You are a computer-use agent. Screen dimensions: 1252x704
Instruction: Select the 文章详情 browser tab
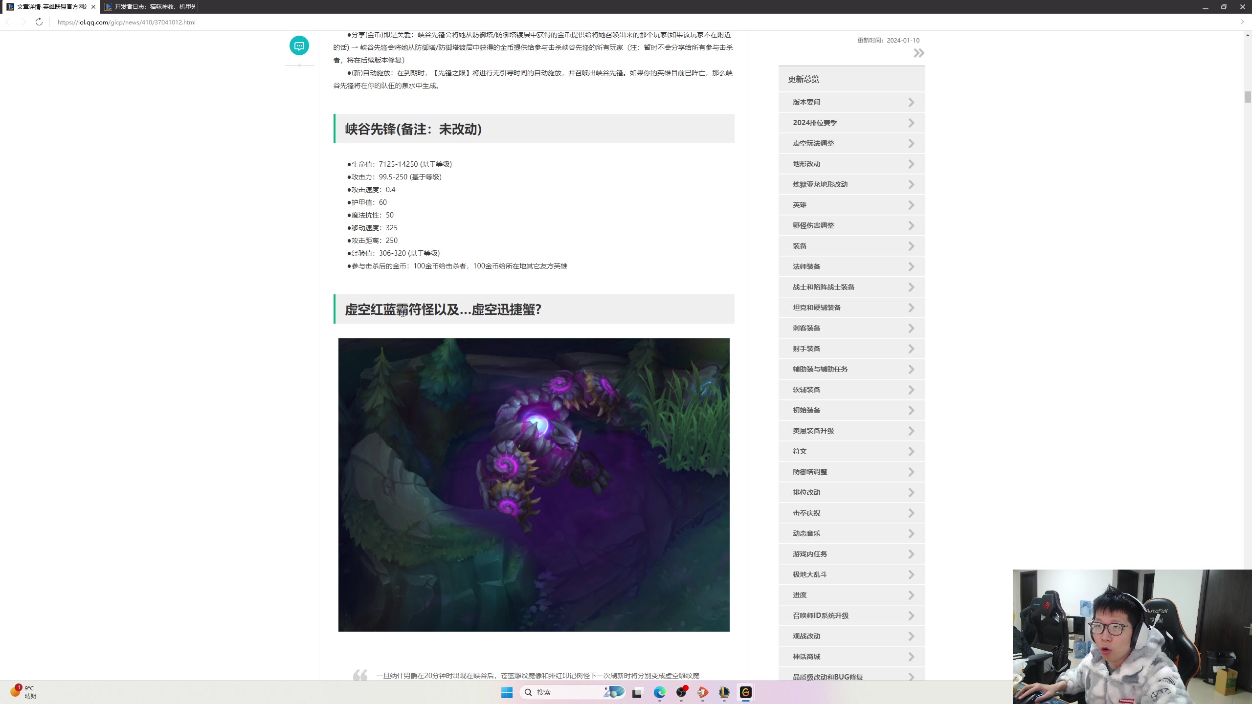pos(51,7)
